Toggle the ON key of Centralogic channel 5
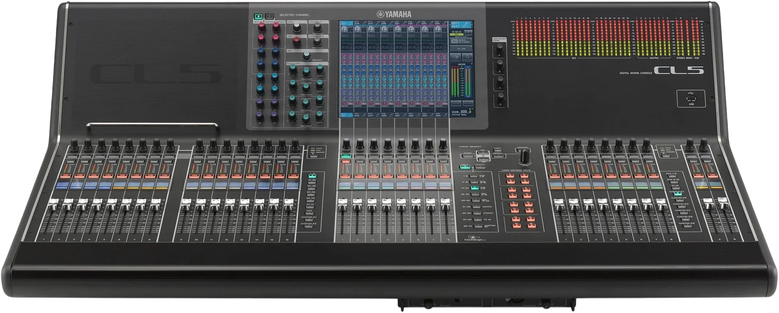The image size is (779, 313). point(402,176)
